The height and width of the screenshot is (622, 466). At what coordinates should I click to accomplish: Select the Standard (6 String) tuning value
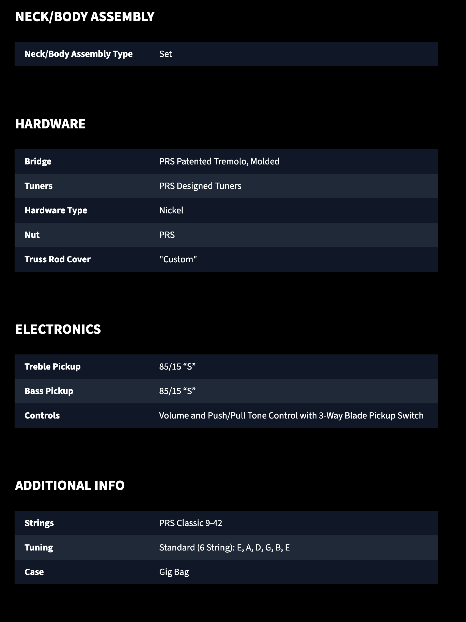tap(224, 547)
